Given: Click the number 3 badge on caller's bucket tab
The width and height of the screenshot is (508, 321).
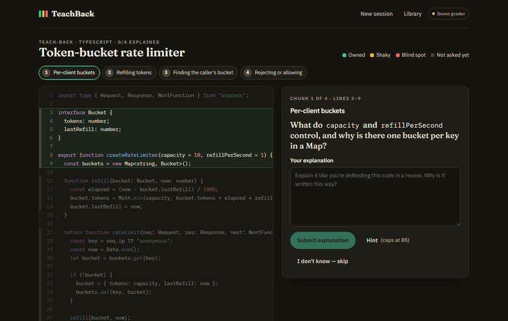Looking at the screenshot, I should coord(166,72).
